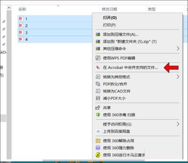This screenshot has height=163, width=188.
Task: Click the Baidu cloud icon beside 上传到百度网盘
Action: tap(98, 131)
